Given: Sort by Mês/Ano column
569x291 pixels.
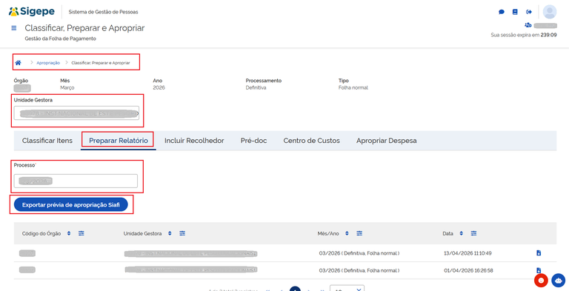Looking at the screenshot, I should [x=347, y=233].
